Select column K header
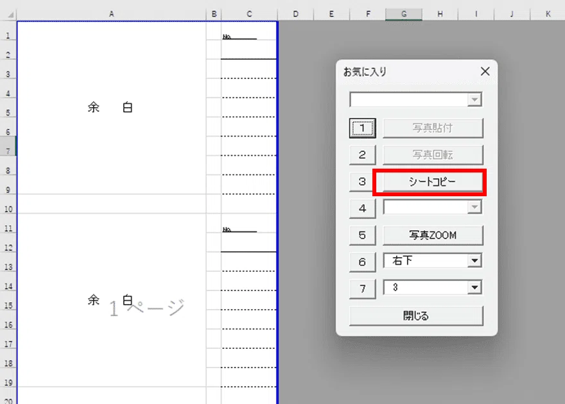Screen dimensions: 565x404 [548, 14]
